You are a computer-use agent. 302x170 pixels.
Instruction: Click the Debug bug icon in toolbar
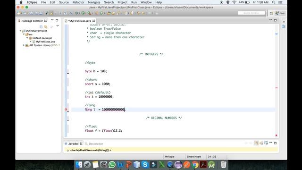(76, 13)
